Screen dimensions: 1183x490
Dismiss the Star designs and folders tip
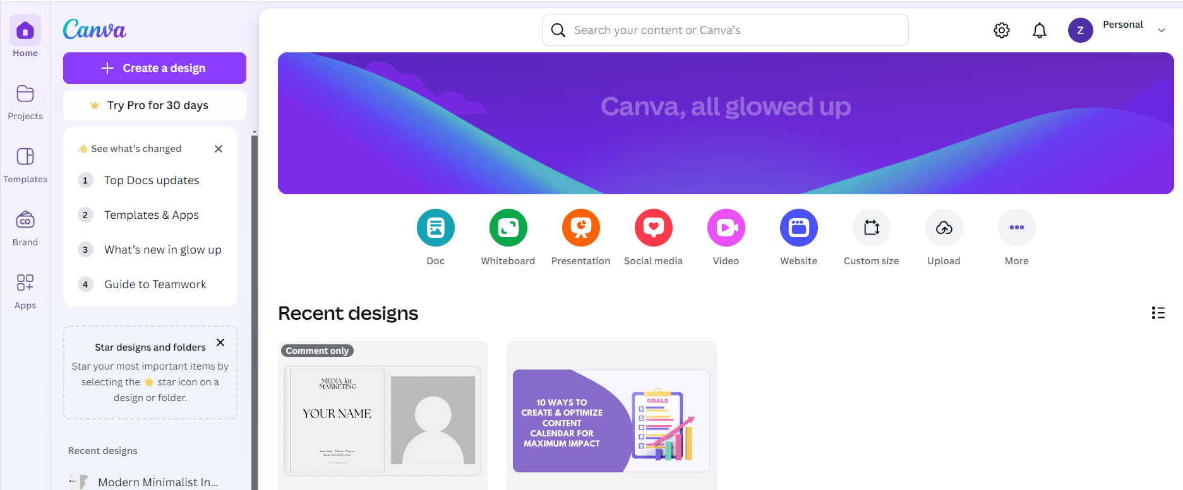220,342
